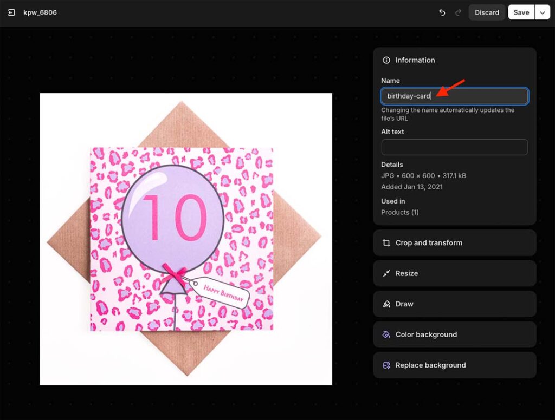Click the kpw_6806 file title
555x420 pixels.
point(40,12)
